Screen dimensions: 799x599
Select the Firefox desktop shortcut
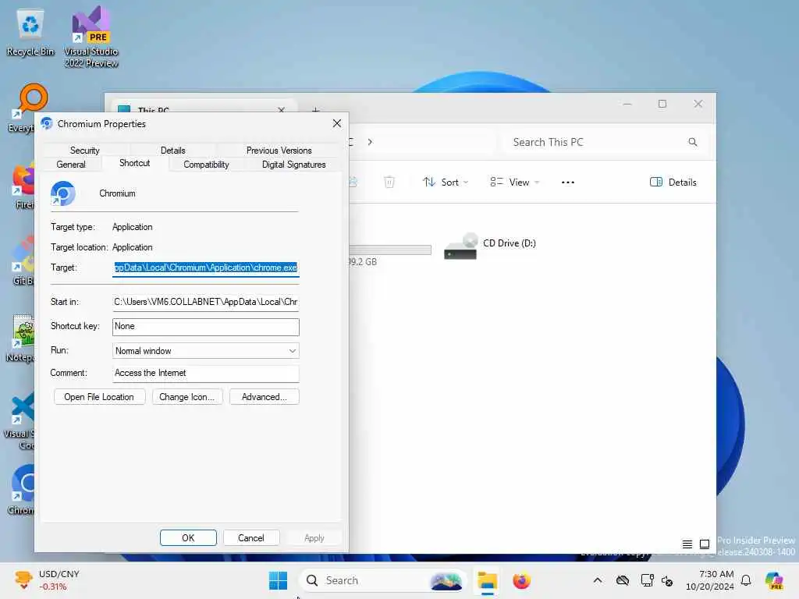23,186
